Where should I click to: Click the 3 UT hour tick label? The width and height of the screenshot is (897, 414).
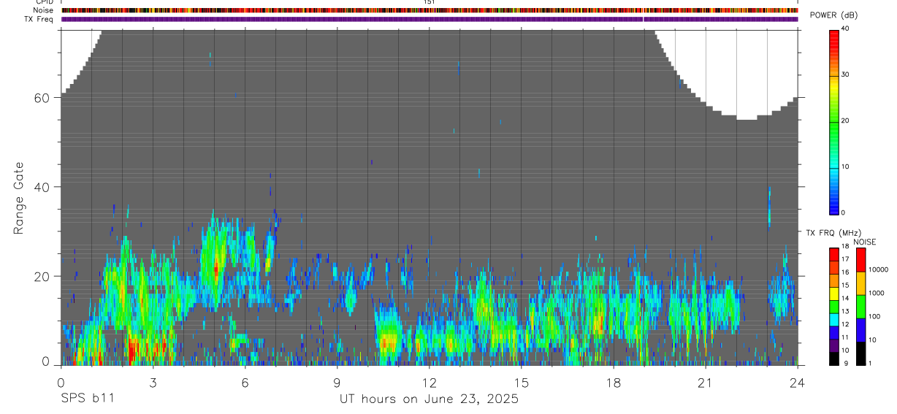[x=153, y=383]
